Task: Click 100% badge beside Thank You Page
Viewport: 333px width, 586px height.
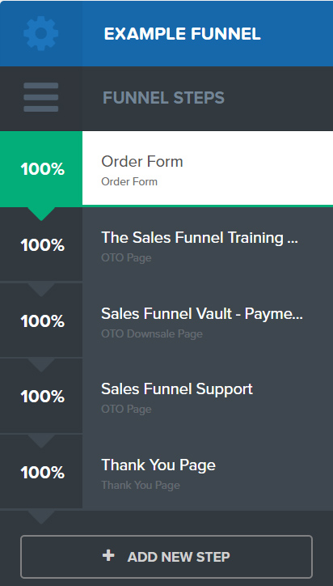Action: [41, 473]
